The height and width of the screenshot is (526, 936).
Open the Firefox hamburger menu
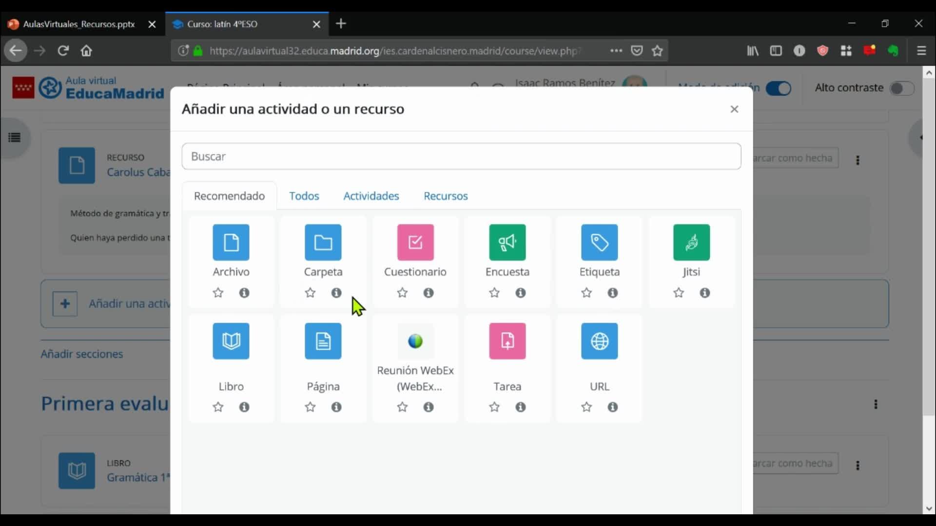point(921,51)
